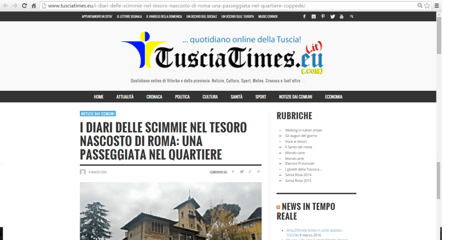Open the Santa Rosa 2014 rubric
Viewport: 456px width, 240px height.
click(x=298, y=175)
